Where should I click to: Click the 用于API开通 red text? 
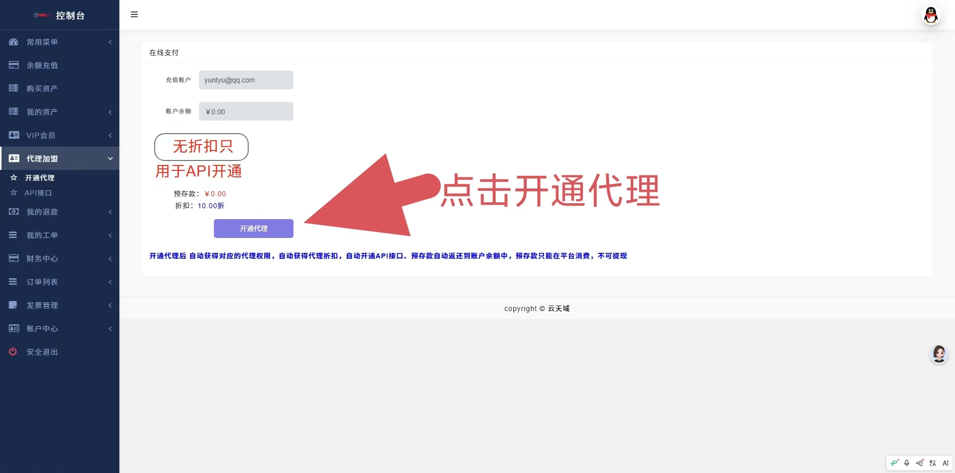point(198,171)
